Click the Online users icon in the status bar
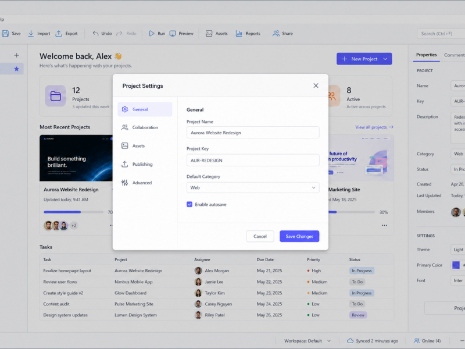Image resolution: width=465 pixels, height=349 pixels. (417, 341)
